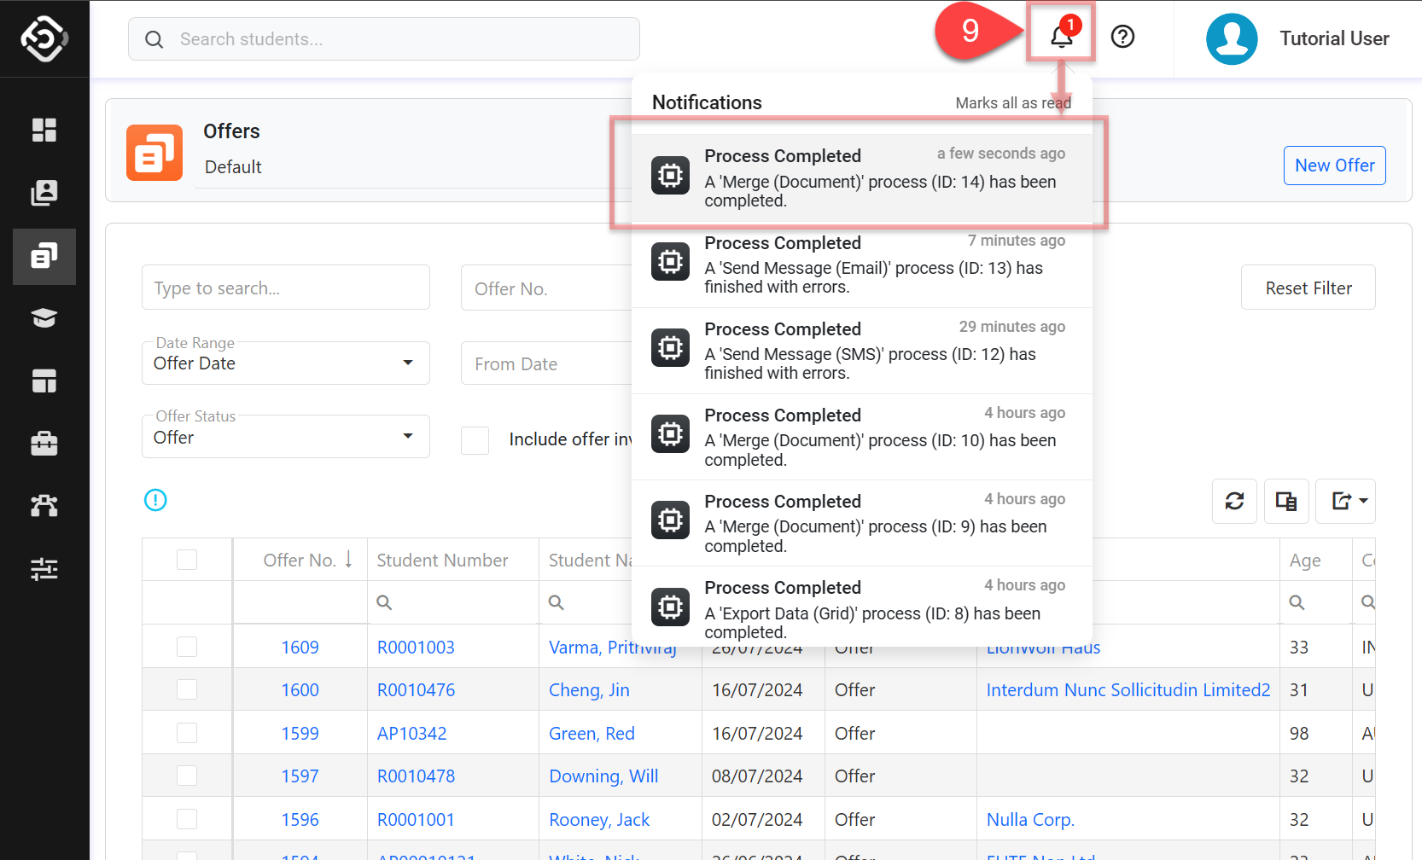Click the New Offer button
Image resolution: width=1422 pixels, height=860 pixels.
(1334, 166)
